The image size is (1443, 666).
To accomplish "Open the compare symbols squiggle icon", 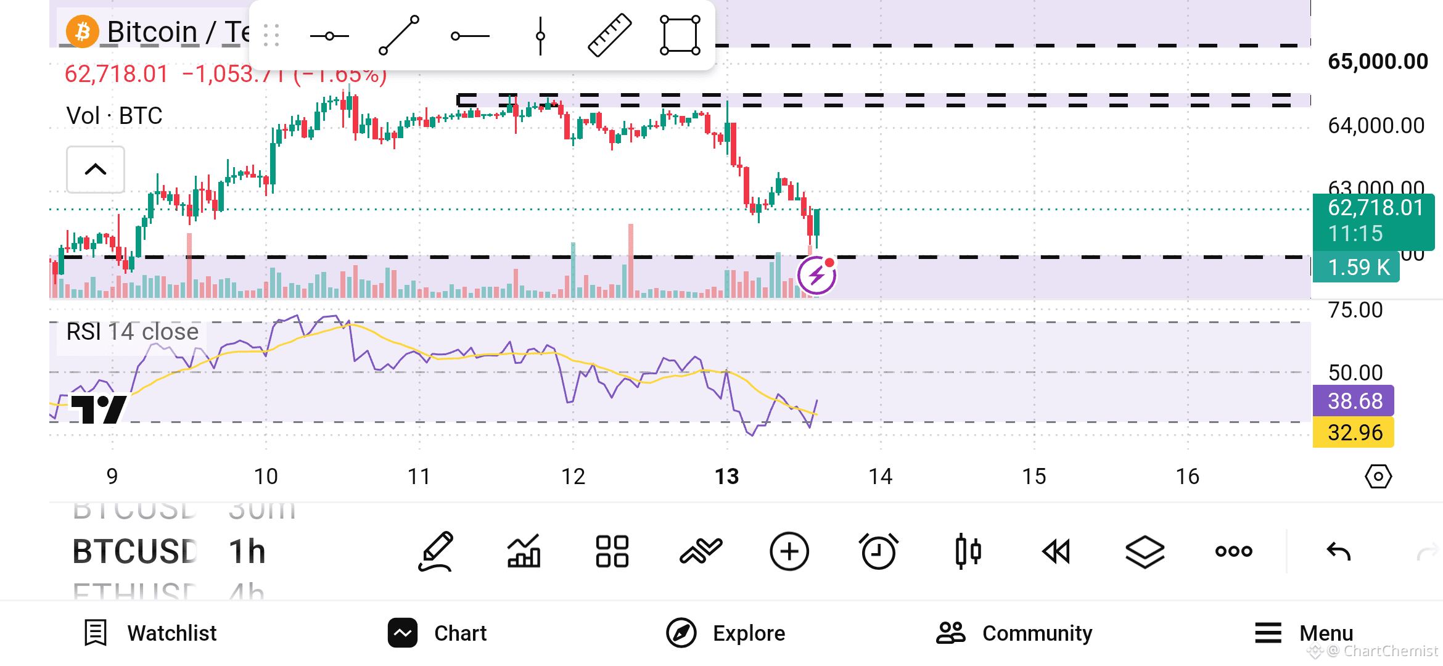I will coord(701,551).
